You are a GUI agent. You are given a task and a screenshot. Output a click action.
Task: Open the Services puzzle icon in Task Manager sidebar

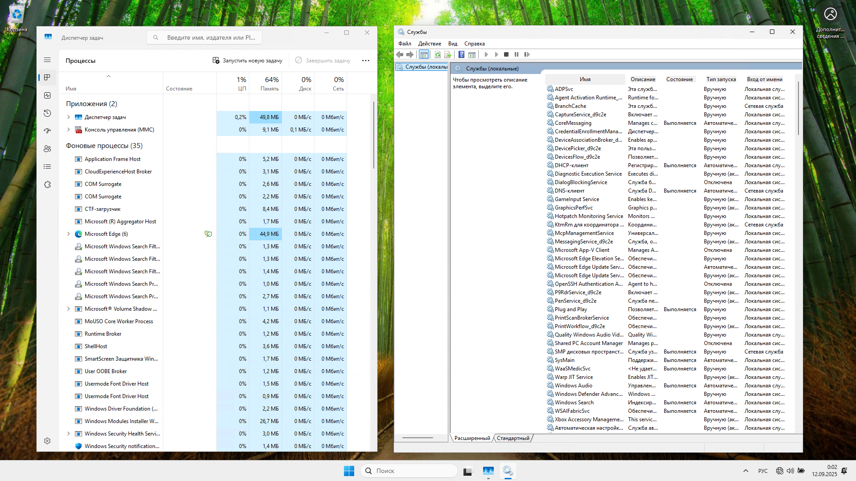tap(47, 185)
